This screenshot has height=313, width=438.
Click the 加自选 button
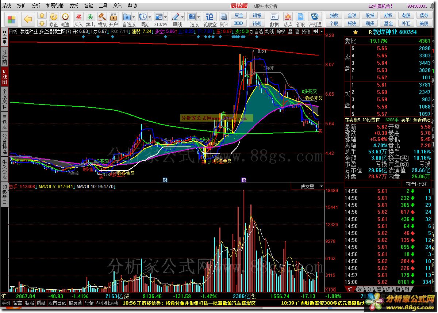pyautogui.click(x=257, y=31)
